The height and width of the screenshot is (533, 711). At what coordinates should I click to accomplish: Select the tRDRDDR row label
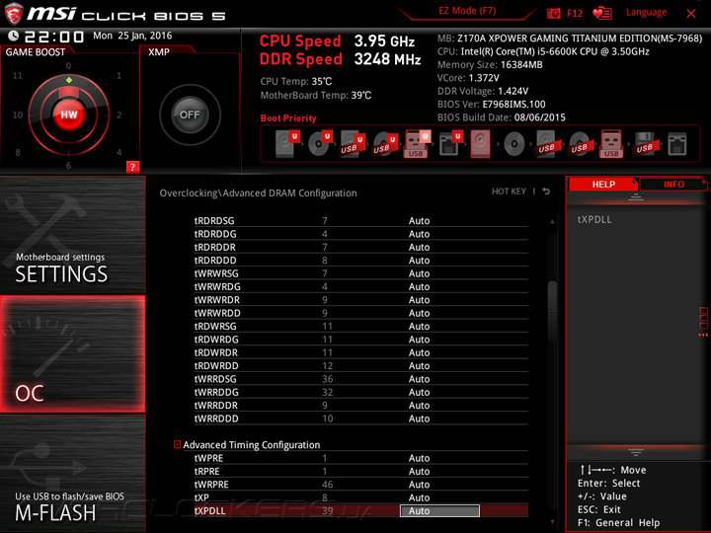215,247
